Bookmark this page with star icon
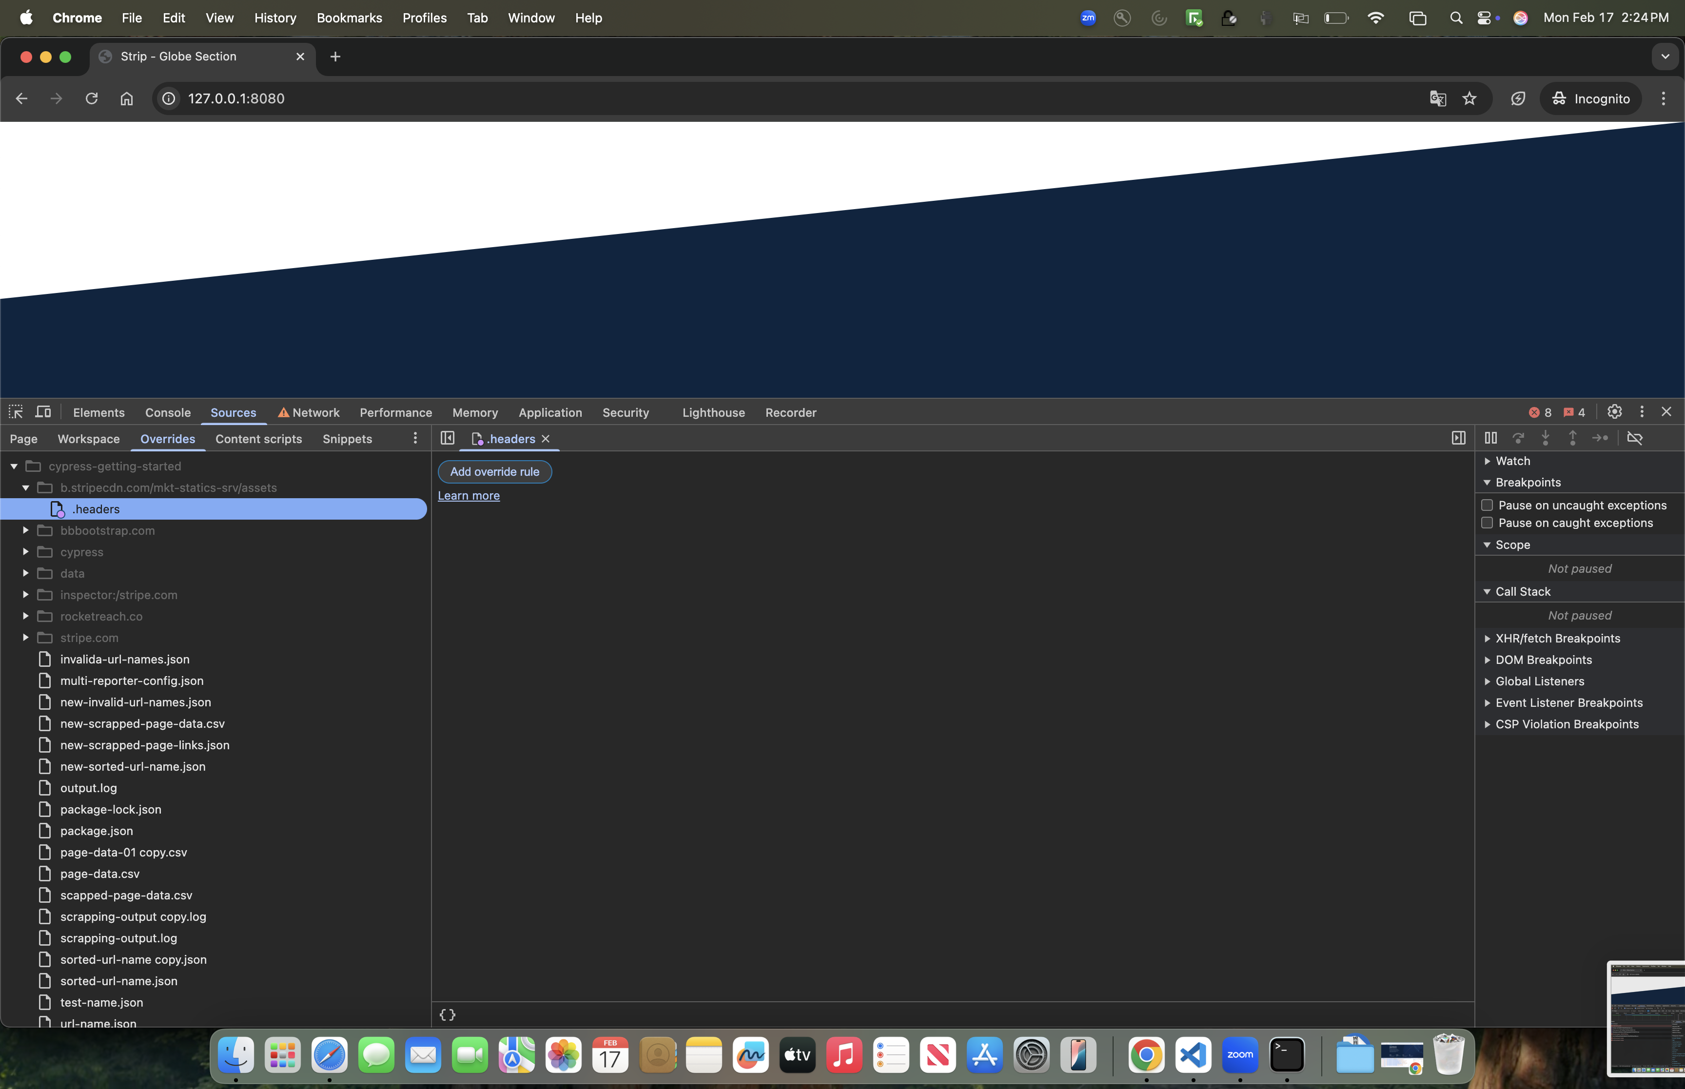 click(x=1469, y=99)
